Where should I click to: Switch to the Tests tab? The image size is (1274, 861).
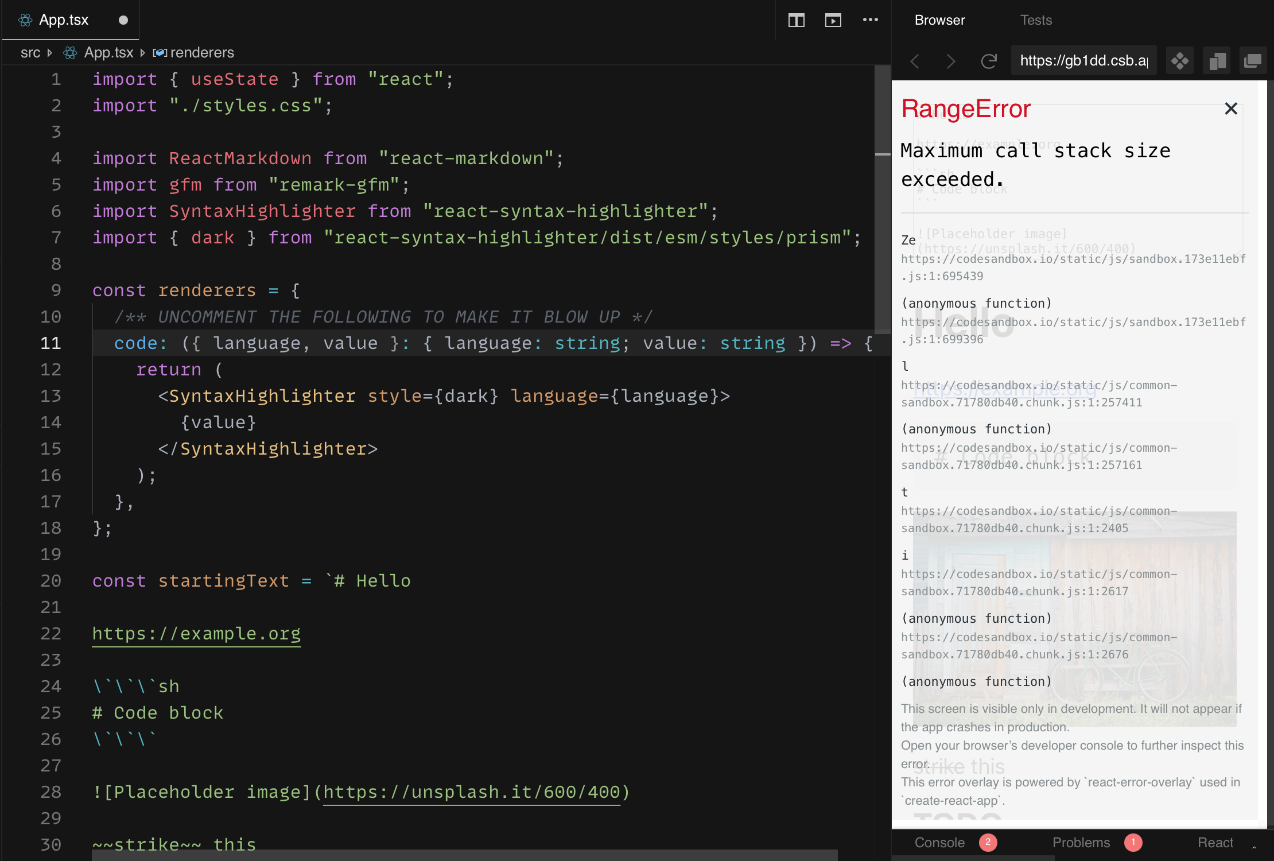coord(1035,20)
